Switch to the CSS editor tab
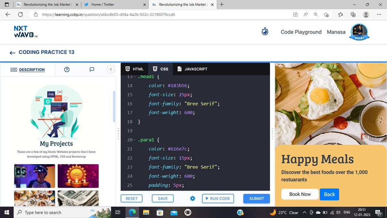Image resolution: width=387 pixels, height=218 pixels. [160, 69]
